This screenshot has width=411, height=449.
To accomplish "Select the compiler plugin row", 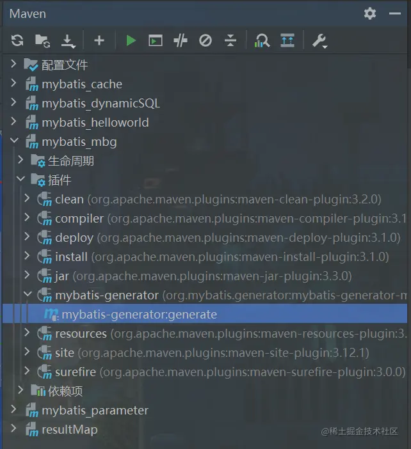I will 205,219.
